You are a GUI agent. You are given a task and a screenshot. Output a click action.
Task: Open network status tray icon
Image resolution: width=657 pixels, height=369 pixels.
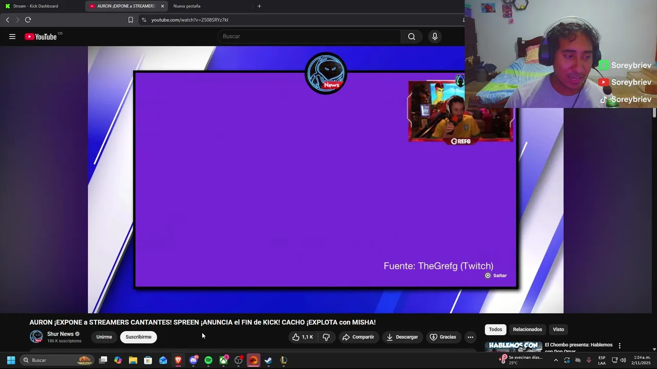point(614,360)
